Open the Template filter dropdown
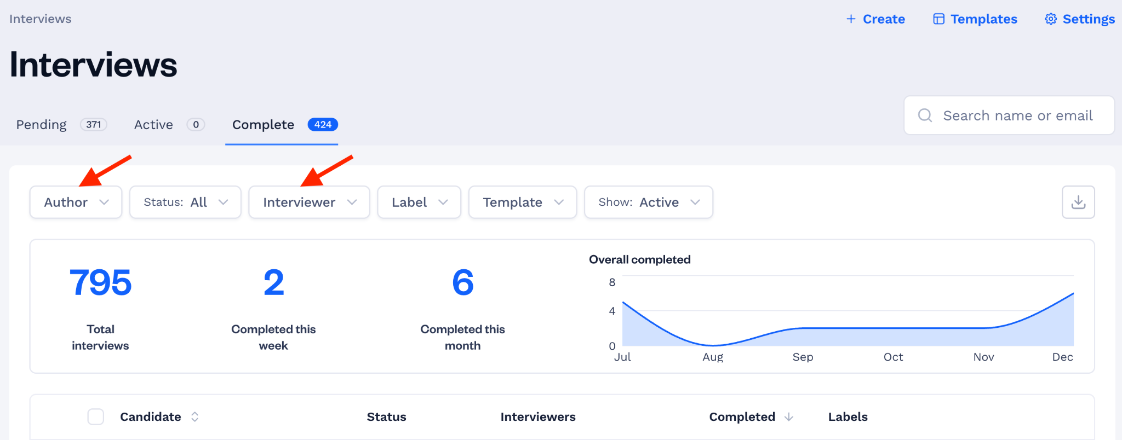 tap(523, 202)
